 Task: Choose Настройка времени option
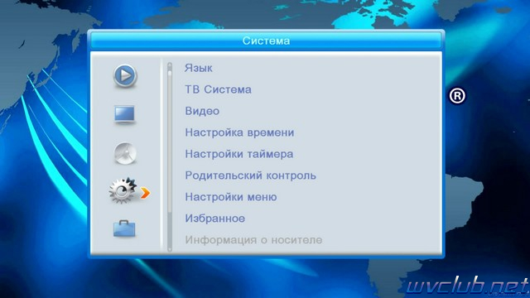tap(239, 132)
